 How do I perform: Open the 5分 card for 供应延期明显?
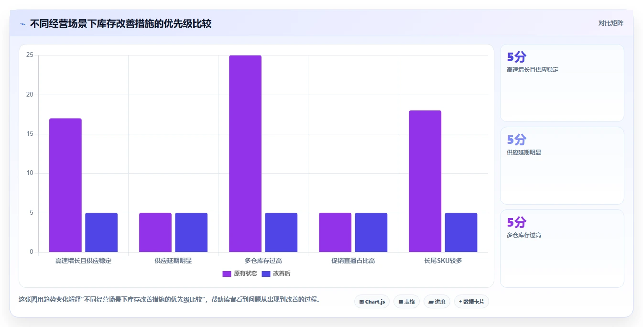562,165
